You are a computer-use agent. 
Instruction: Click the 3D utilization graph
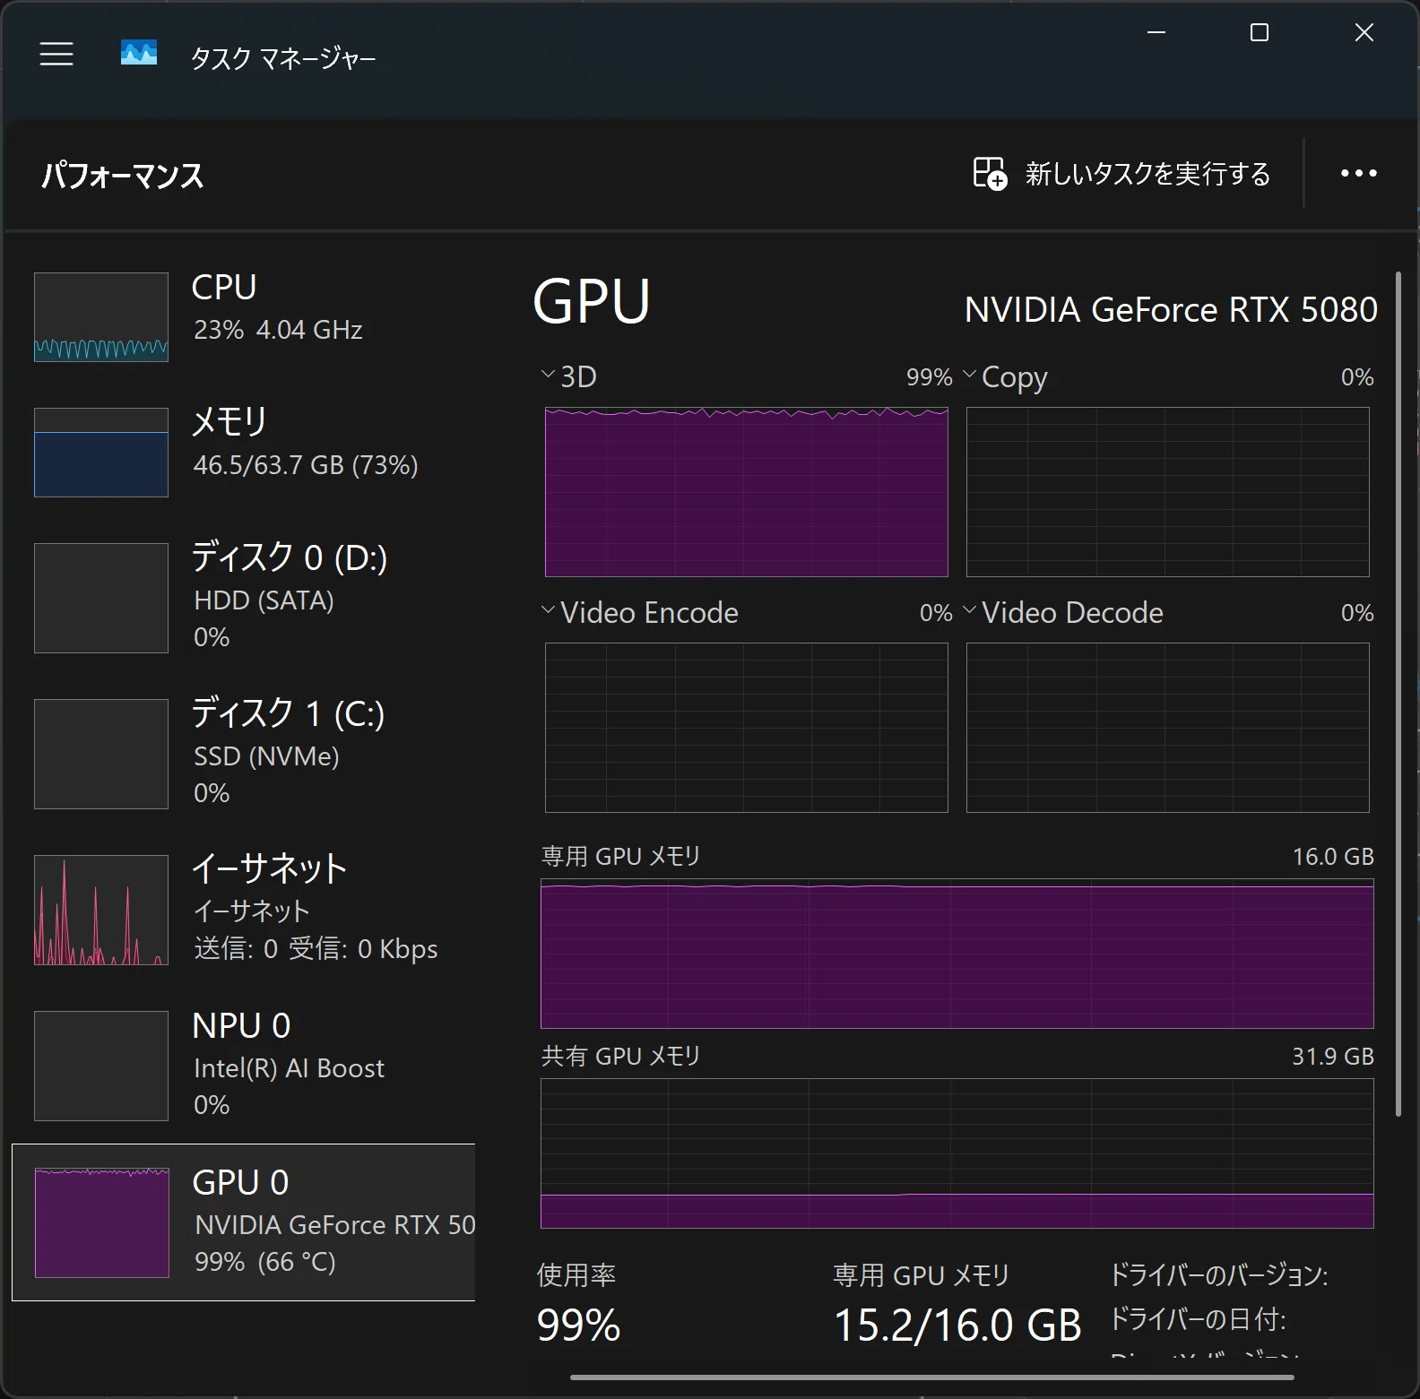click(747, 492)
